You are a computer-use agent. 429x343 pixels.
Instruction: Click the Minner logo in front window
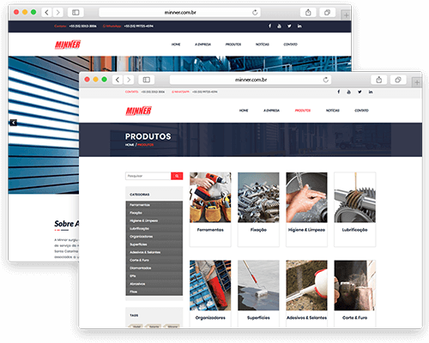click(x=138, y=111)
